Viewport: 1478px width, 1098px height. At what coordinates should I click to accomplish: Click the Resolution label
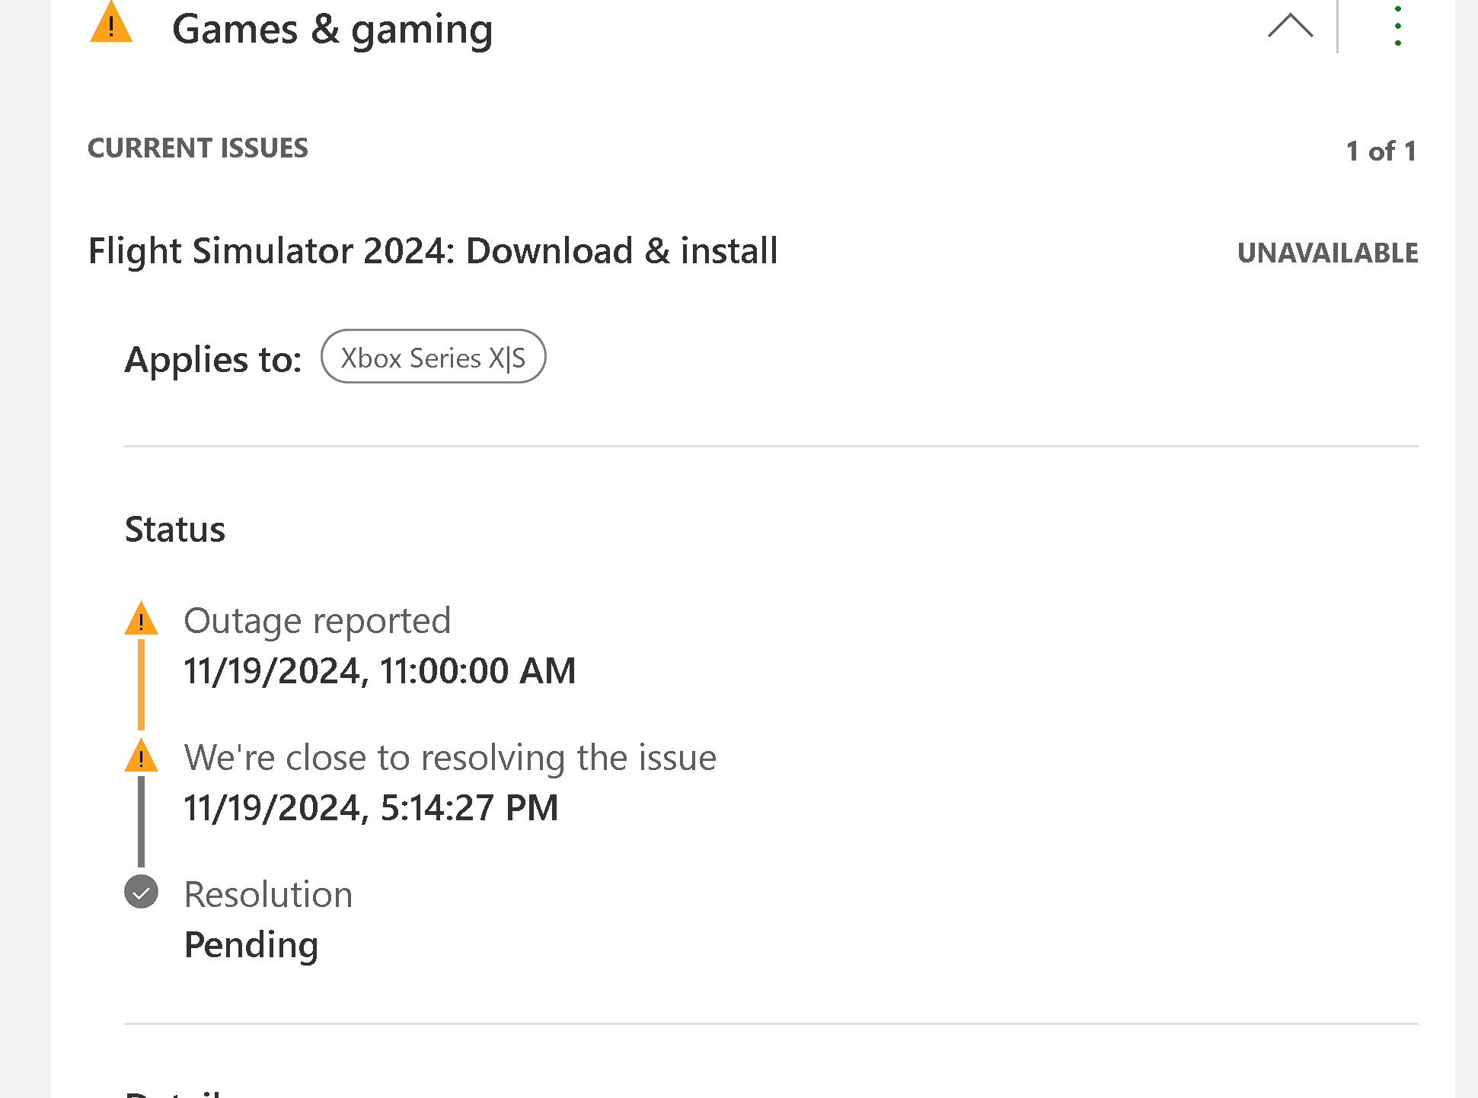pyautogui.click(x=268, y=895)
